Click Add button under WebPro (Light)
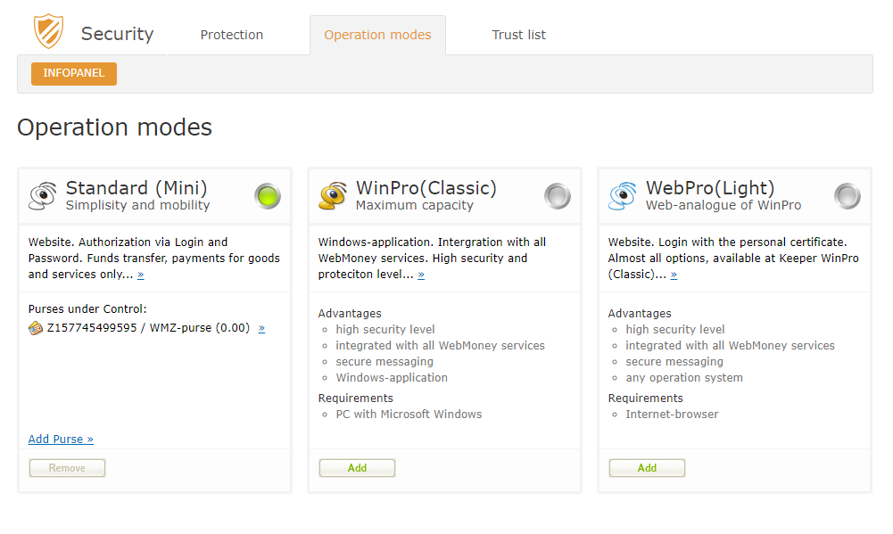The width and height of the screenshot is (893, 534). click(x=647, y=468)
